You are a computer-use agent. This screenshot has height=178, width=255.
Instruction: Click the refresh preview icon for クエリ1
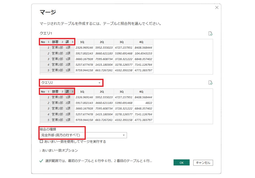[210, 34]
